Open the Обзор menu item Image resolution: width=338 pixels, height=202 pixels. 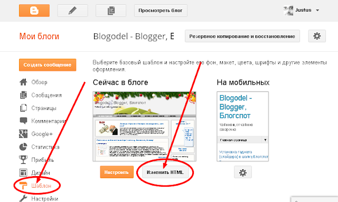pos(39,82)
